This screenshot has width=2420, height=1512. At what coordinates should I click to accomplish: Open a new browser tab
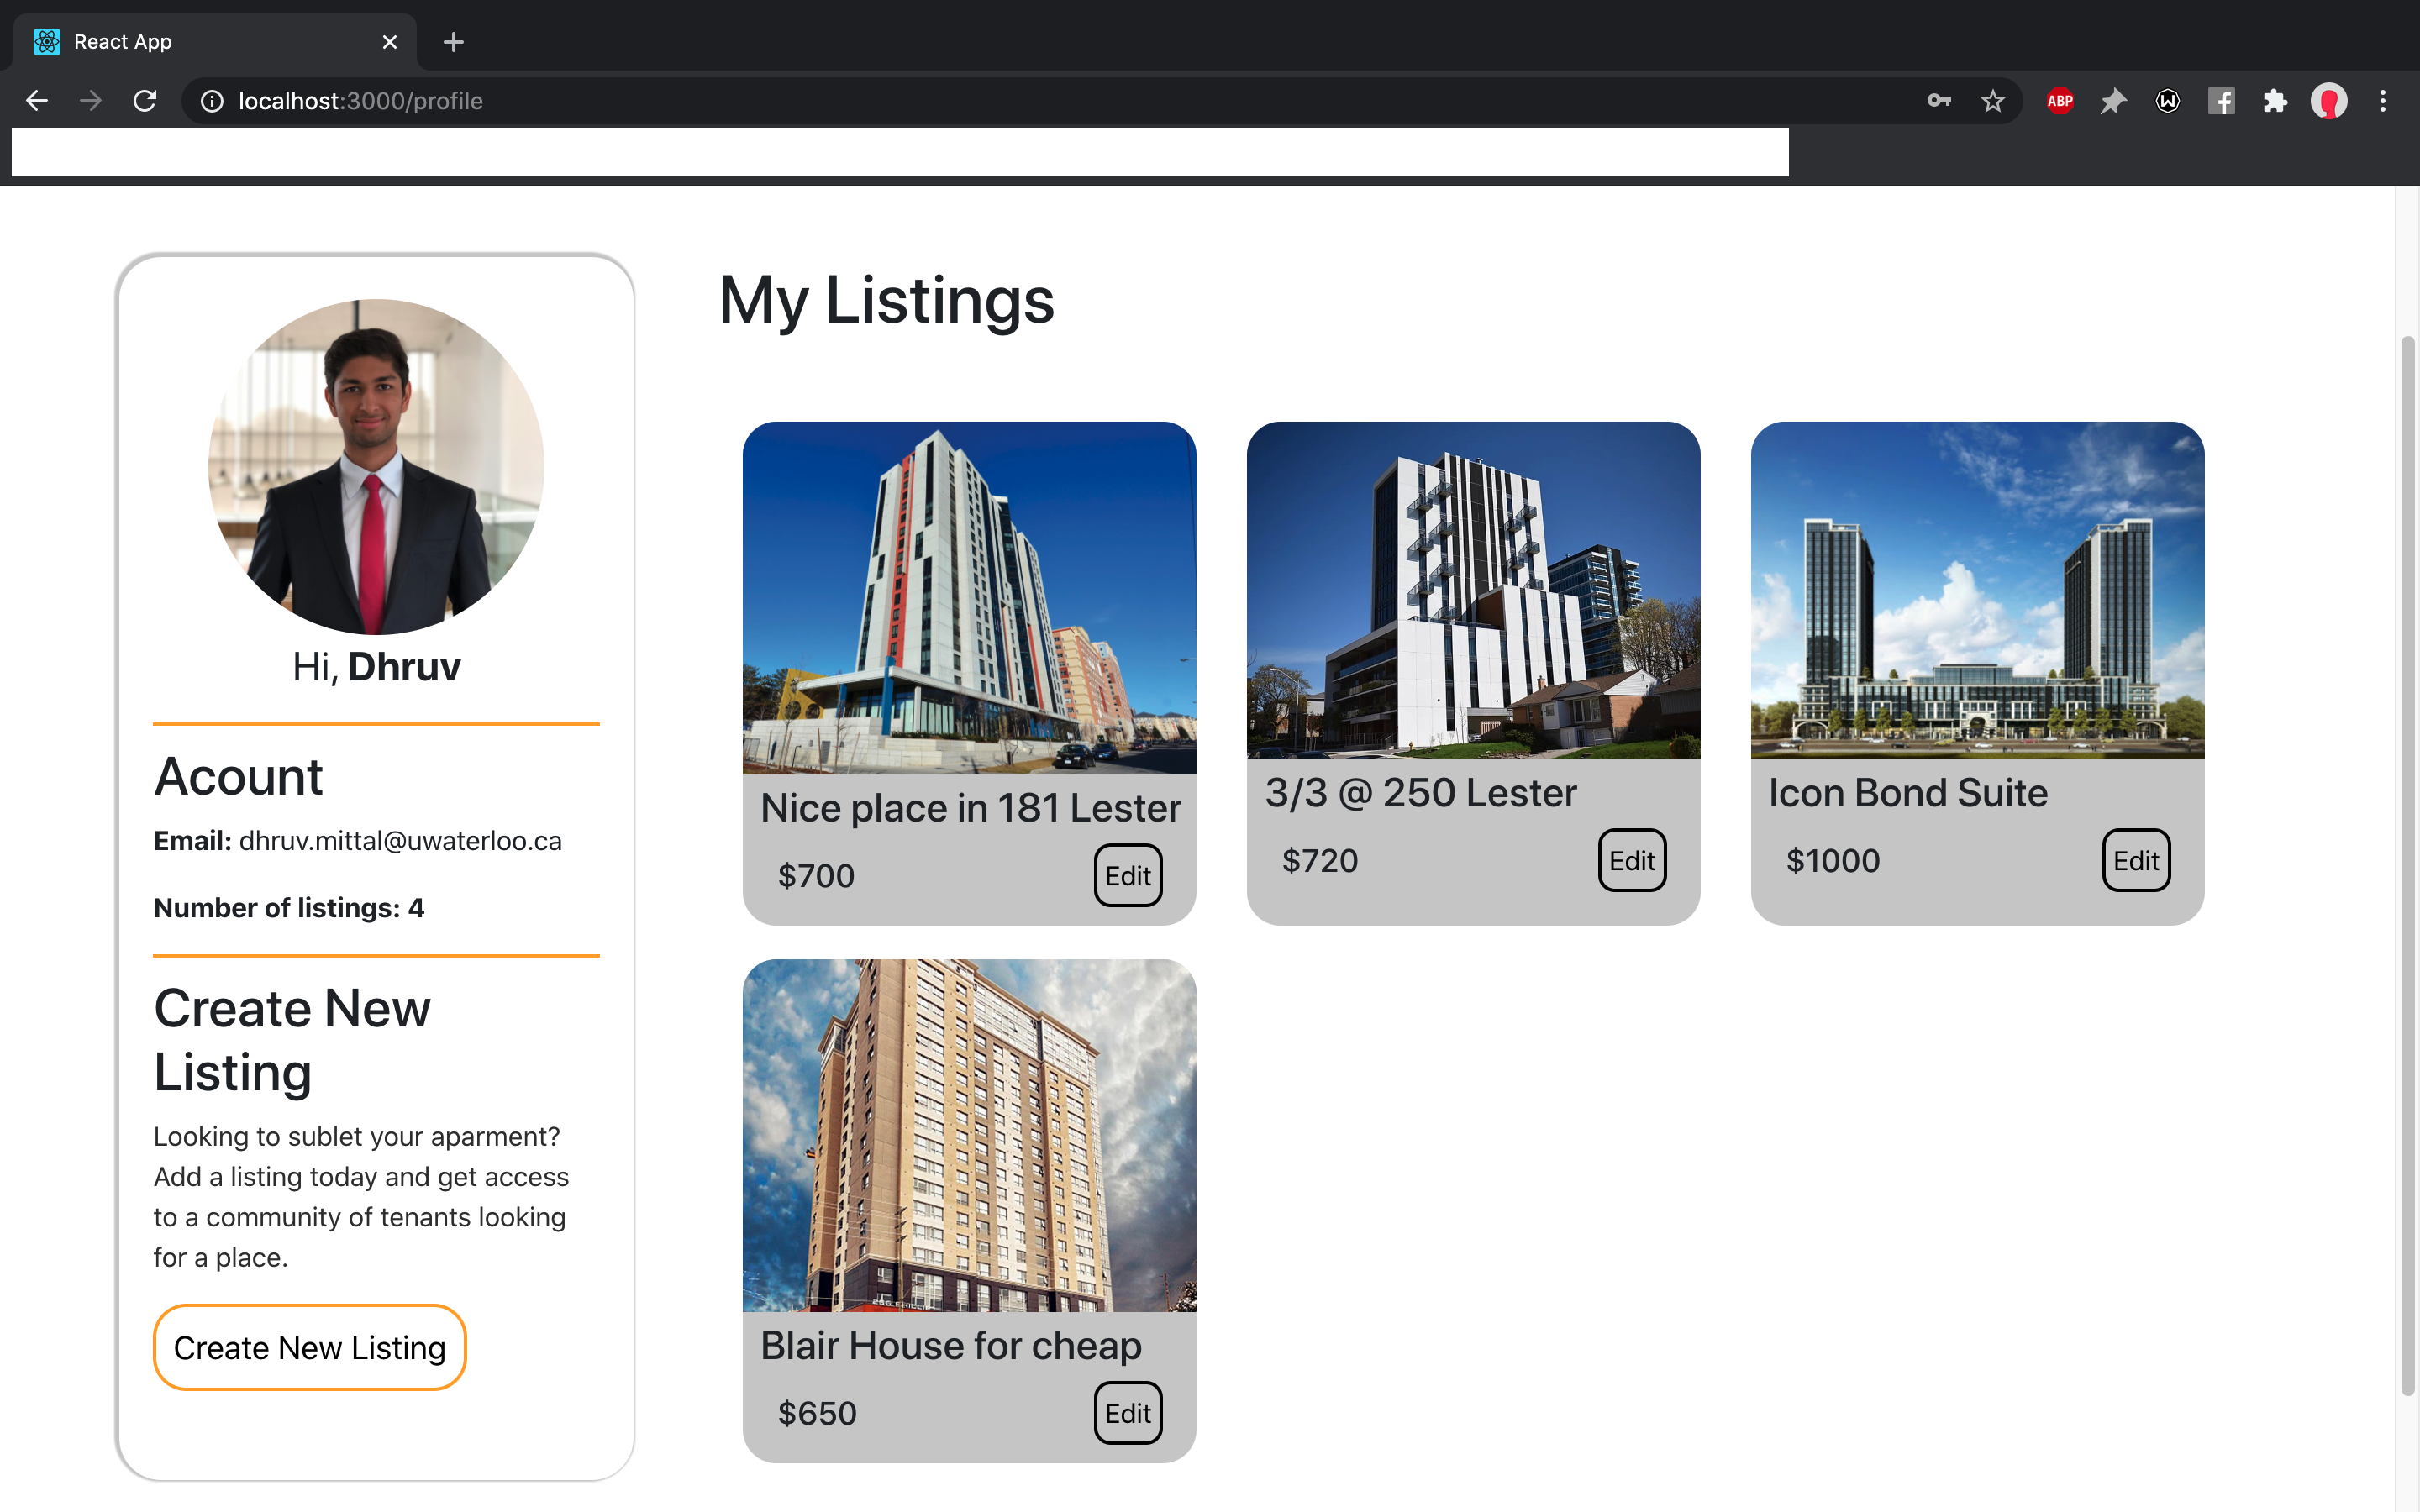(x=453, y=42)
